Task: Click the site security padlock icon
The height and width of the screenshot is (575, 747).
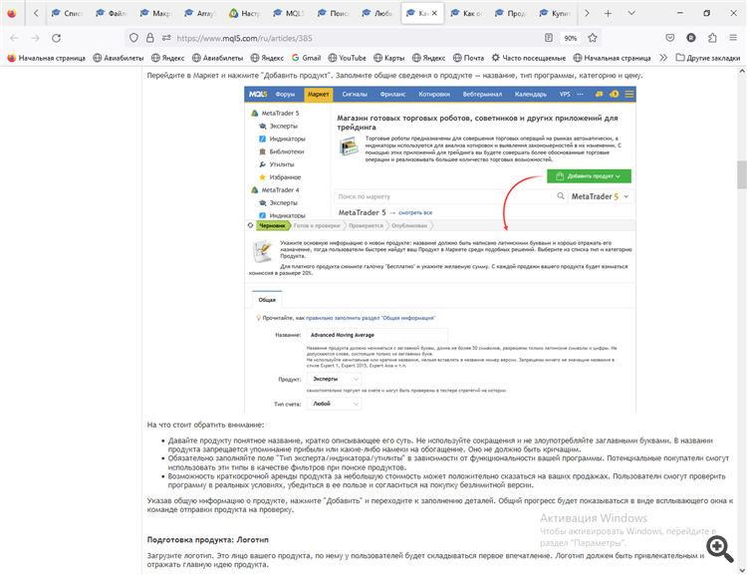Action: click(x=150, y=38)
